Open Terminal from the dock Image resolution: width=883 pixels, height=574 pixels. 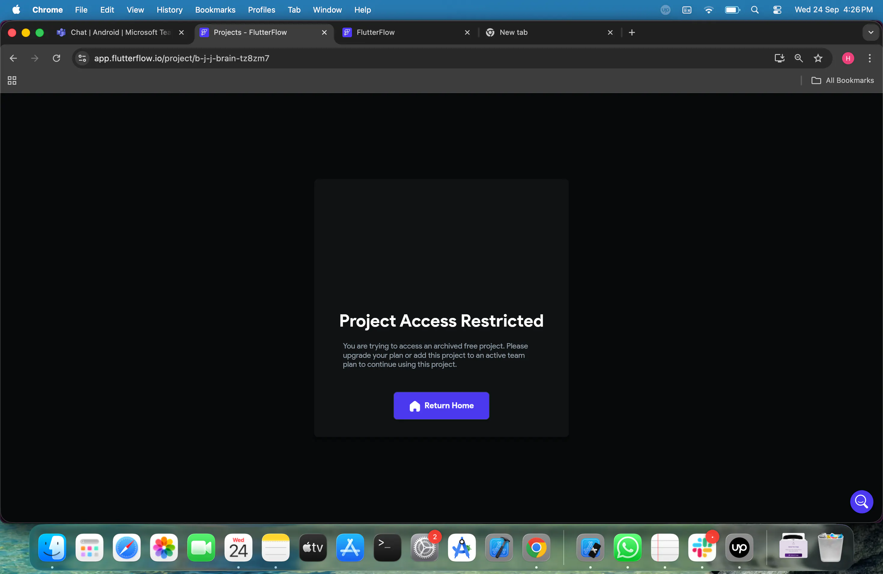tap(387, 547)
